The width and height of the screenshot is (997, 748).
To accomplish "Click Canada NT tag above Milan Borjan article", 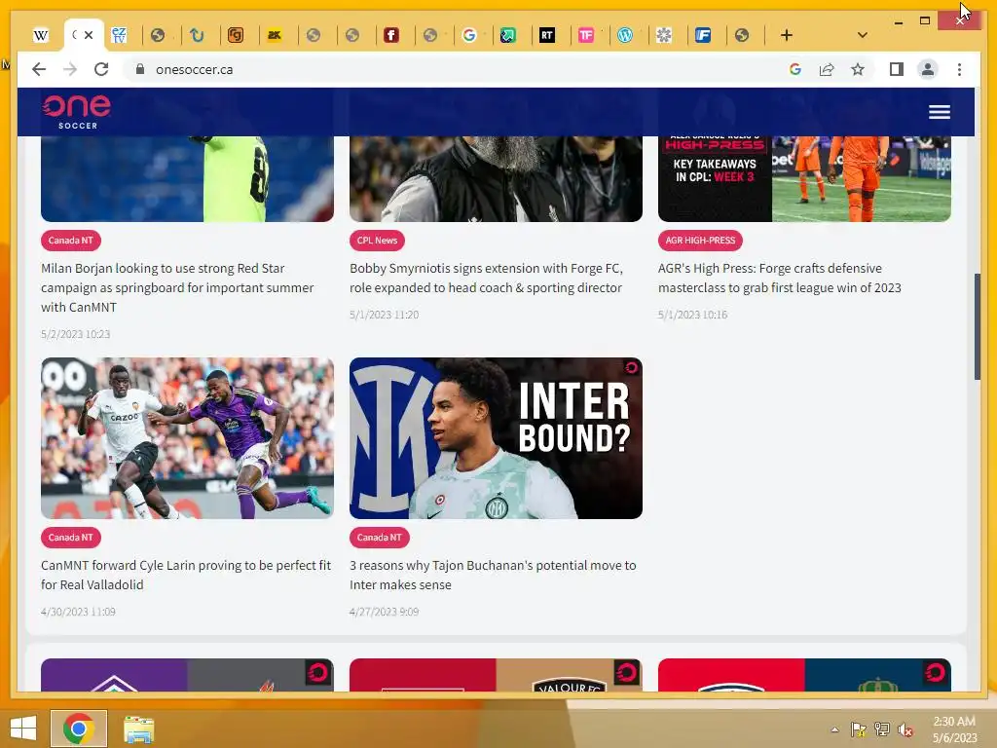I will tap(70, 241).
